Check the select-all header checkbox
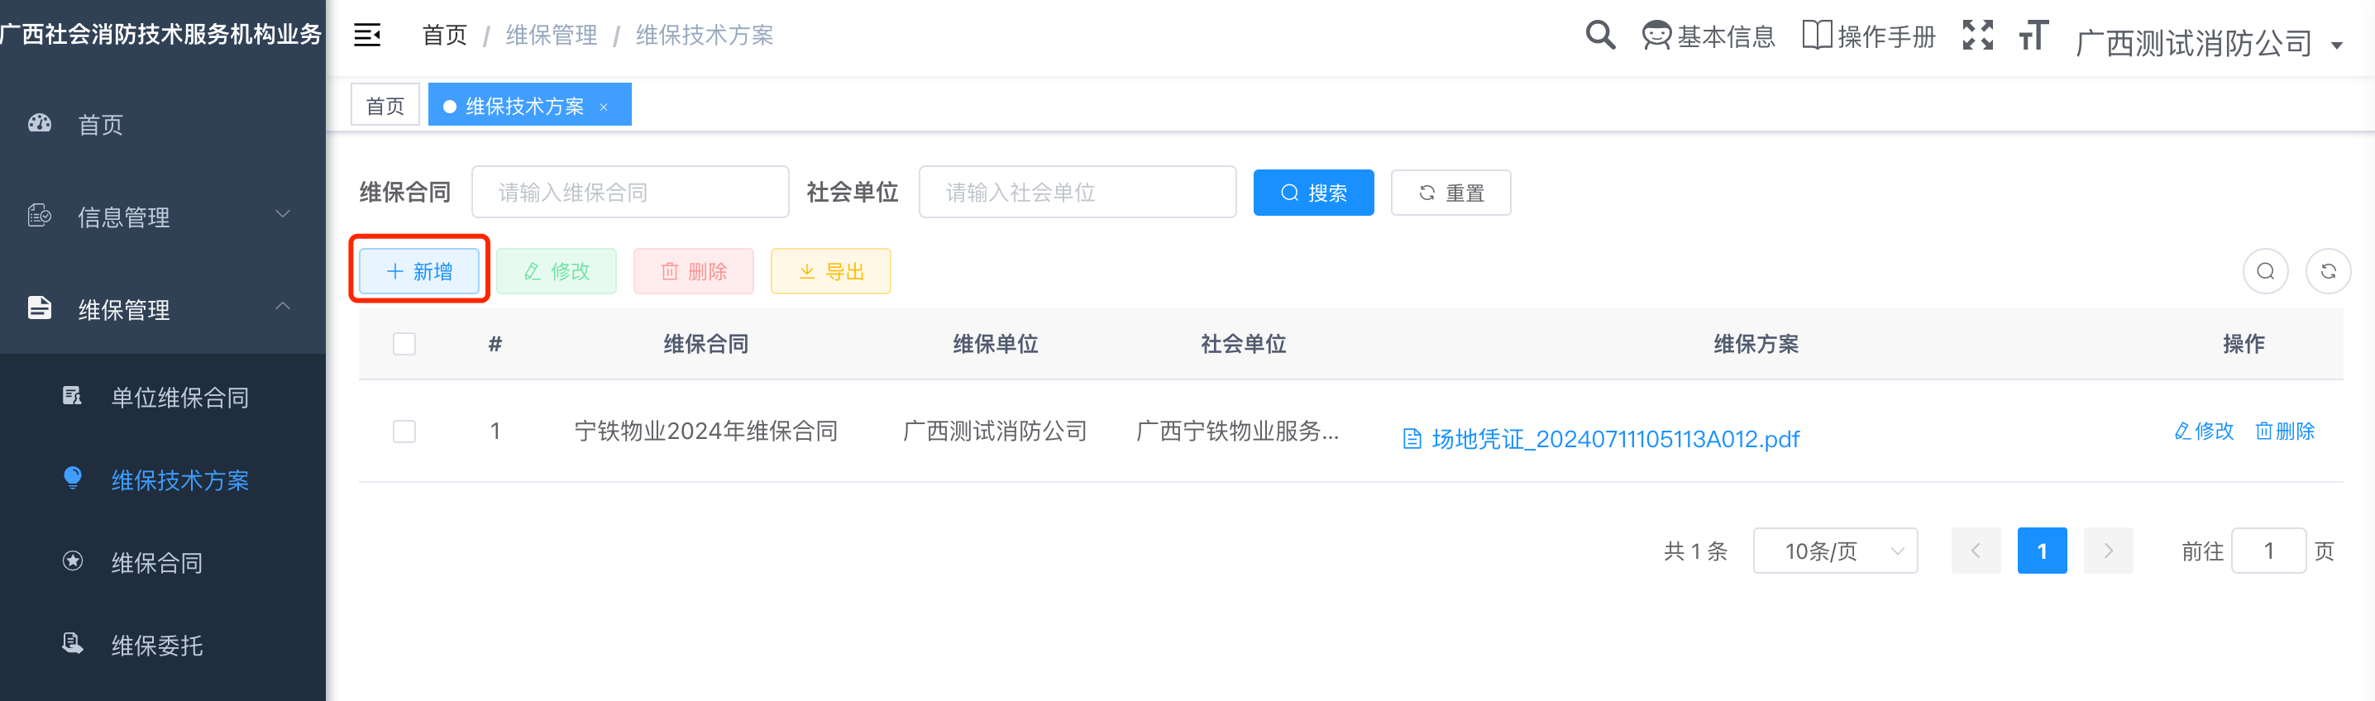The height and width of the screenshot is (701, 2375). click(404, 344)
